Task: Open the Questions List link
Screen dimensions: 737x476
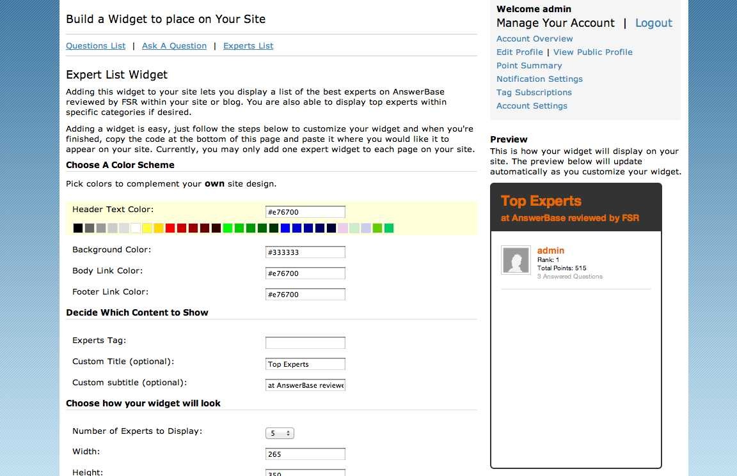Action: [95, 45]
